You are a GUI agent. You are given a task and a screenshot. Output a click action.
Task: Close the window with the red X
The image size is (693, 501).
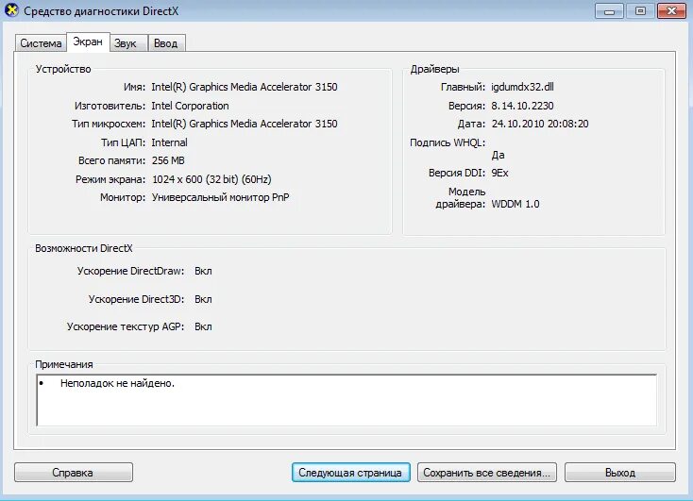click(x=672, y=11)
